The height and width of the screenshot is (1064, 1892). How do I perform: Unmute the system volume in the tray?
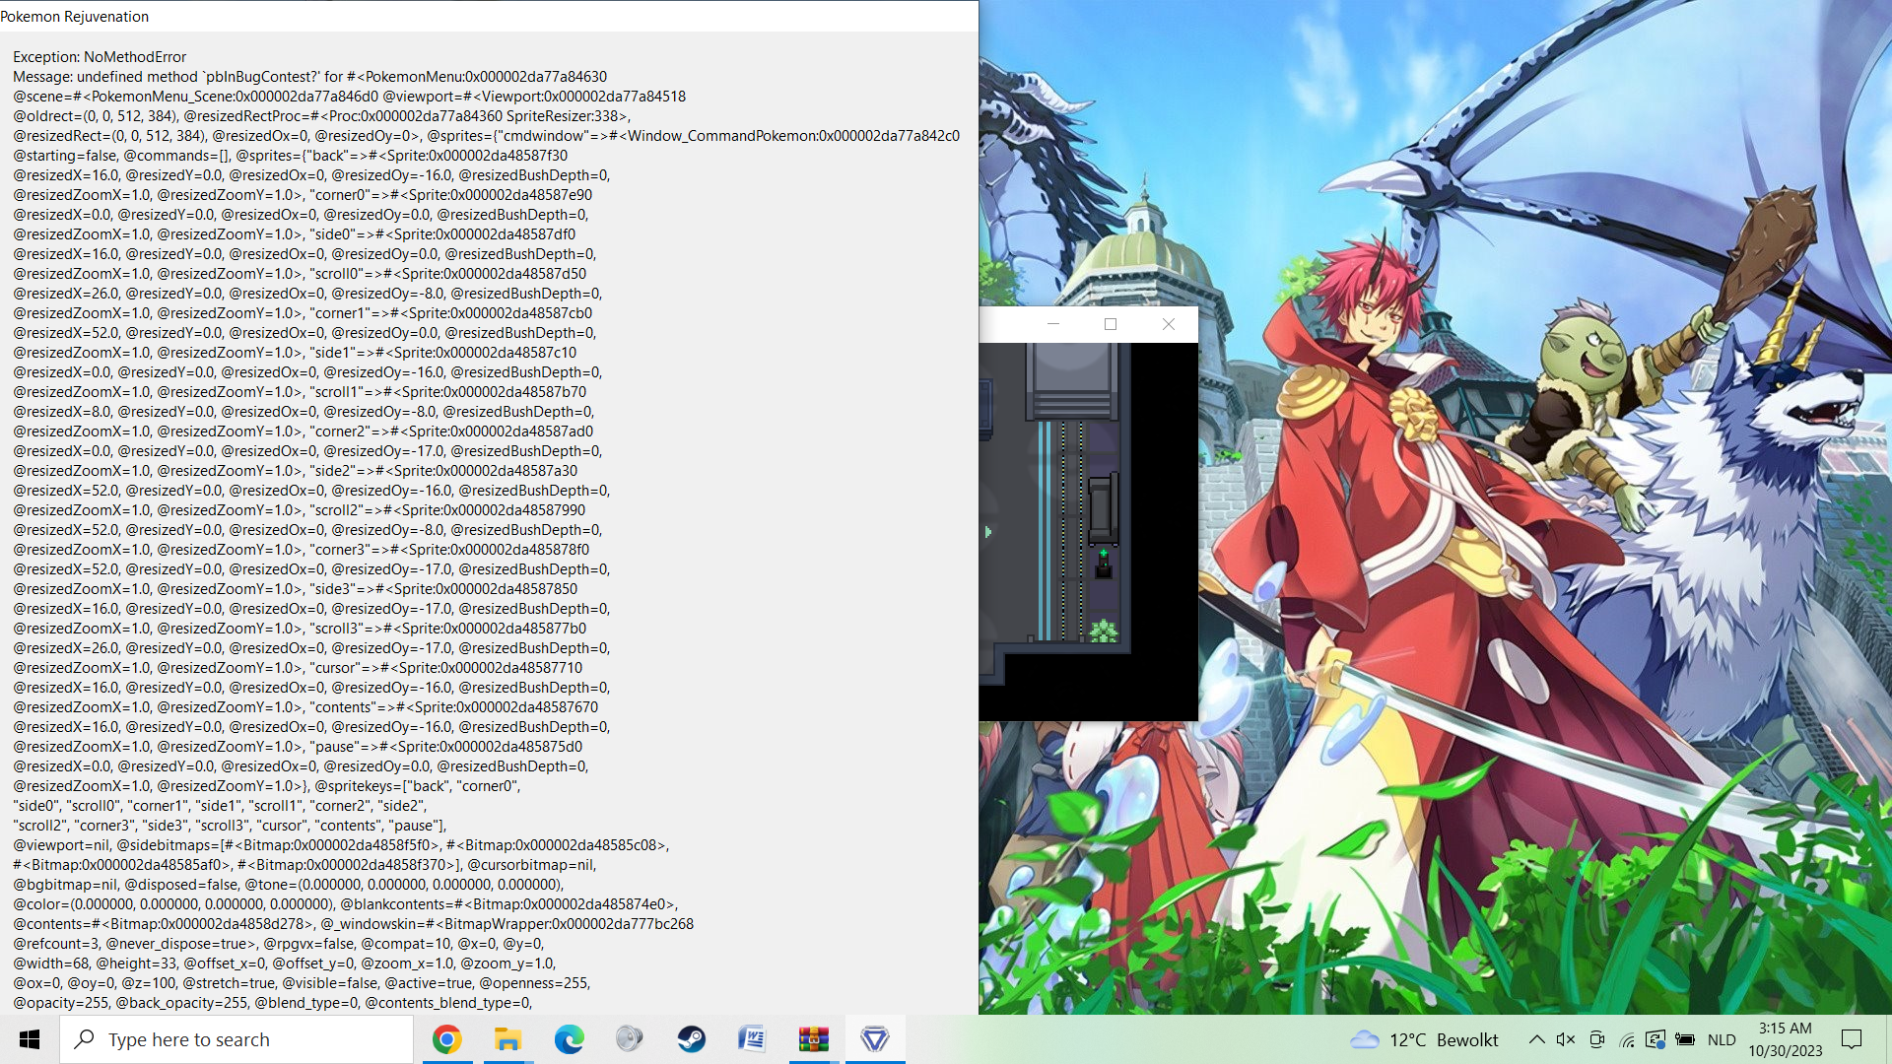1566,1039
